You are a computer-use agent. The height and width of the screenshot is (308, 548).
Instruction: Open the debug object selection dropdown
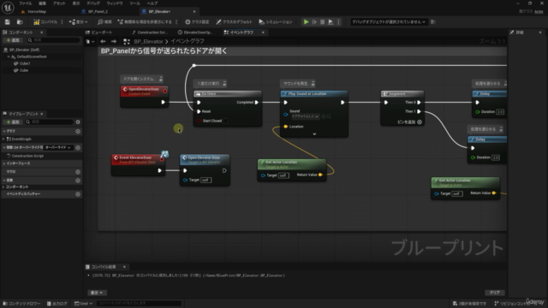389,22
